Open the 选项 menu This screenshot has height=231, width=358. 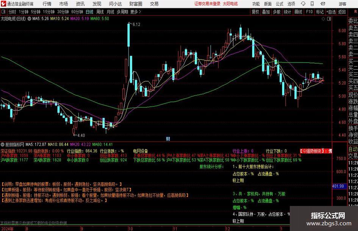pyautogui.click(x=291, y=4)
